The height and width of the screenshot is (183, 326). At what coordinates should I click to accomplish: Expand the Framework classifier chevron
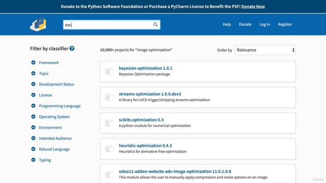[x=33, y=63]
